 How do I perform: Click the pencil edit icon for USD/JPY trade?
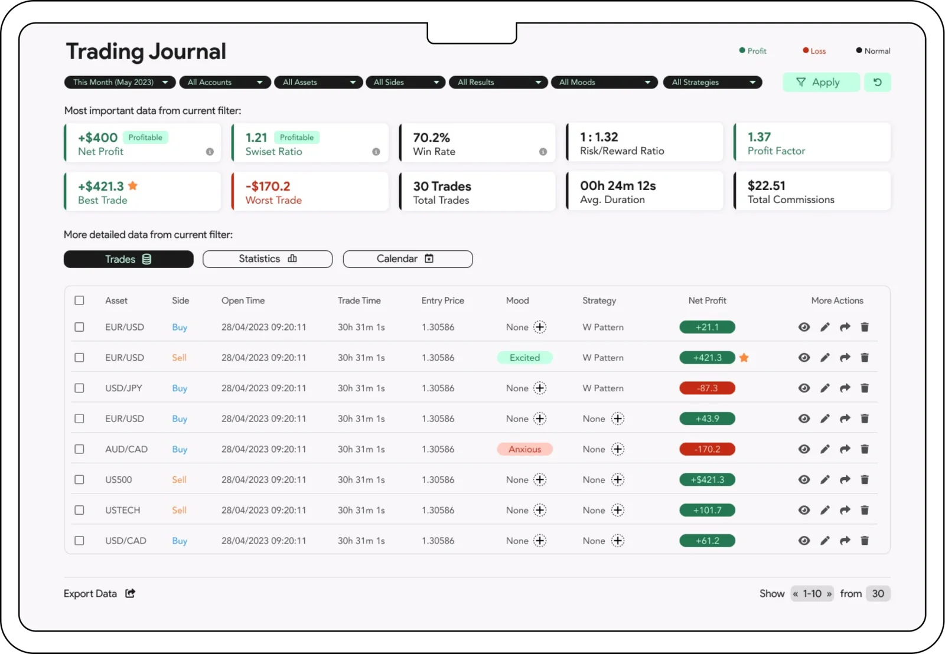tap(825, 388)
